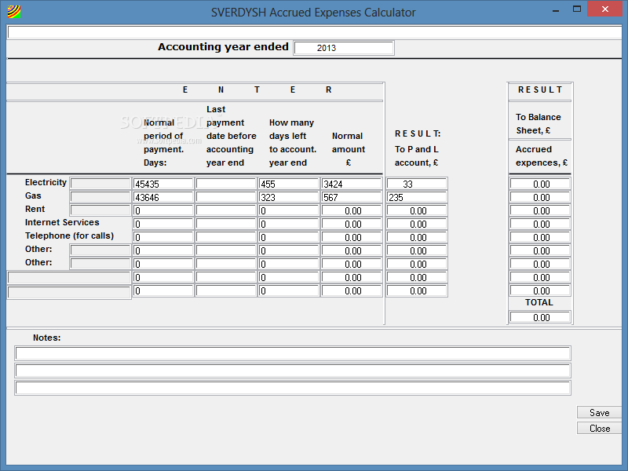Click the Internet Services row label
This screenshot has height=471, width=628.
click(x=62, y=222)
